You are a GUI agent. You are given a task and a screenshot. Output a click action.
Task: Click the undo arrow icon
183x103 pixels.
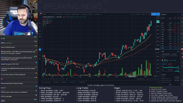pos(102,14)
